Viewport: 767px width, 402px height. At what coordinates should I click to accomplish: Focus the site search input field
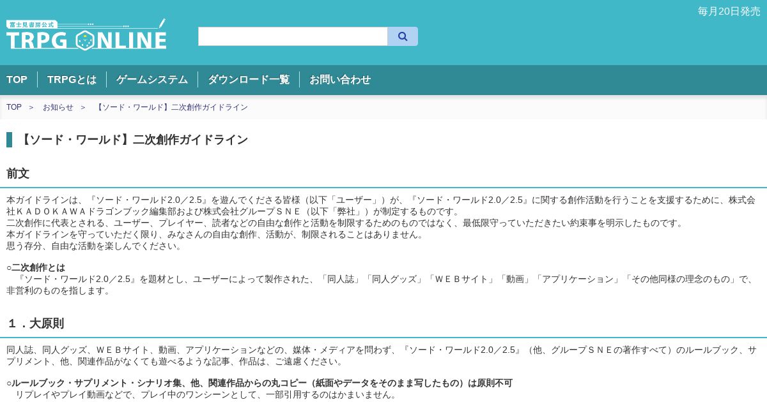click(293, 36)
